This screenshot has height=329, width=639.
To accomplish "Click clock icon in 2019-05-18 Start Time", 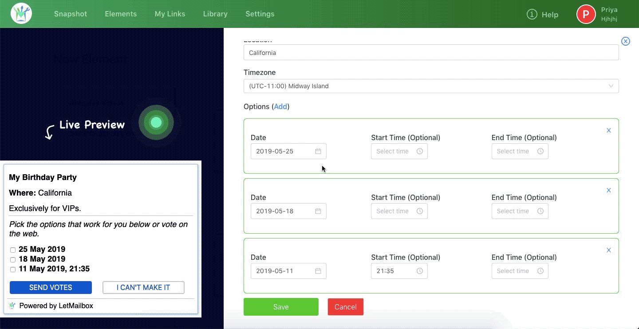I will pos(420,211).
